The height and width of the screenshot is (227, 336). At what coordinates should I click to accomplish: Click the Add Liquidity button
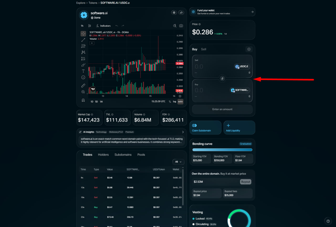click(x=239, y=128)
